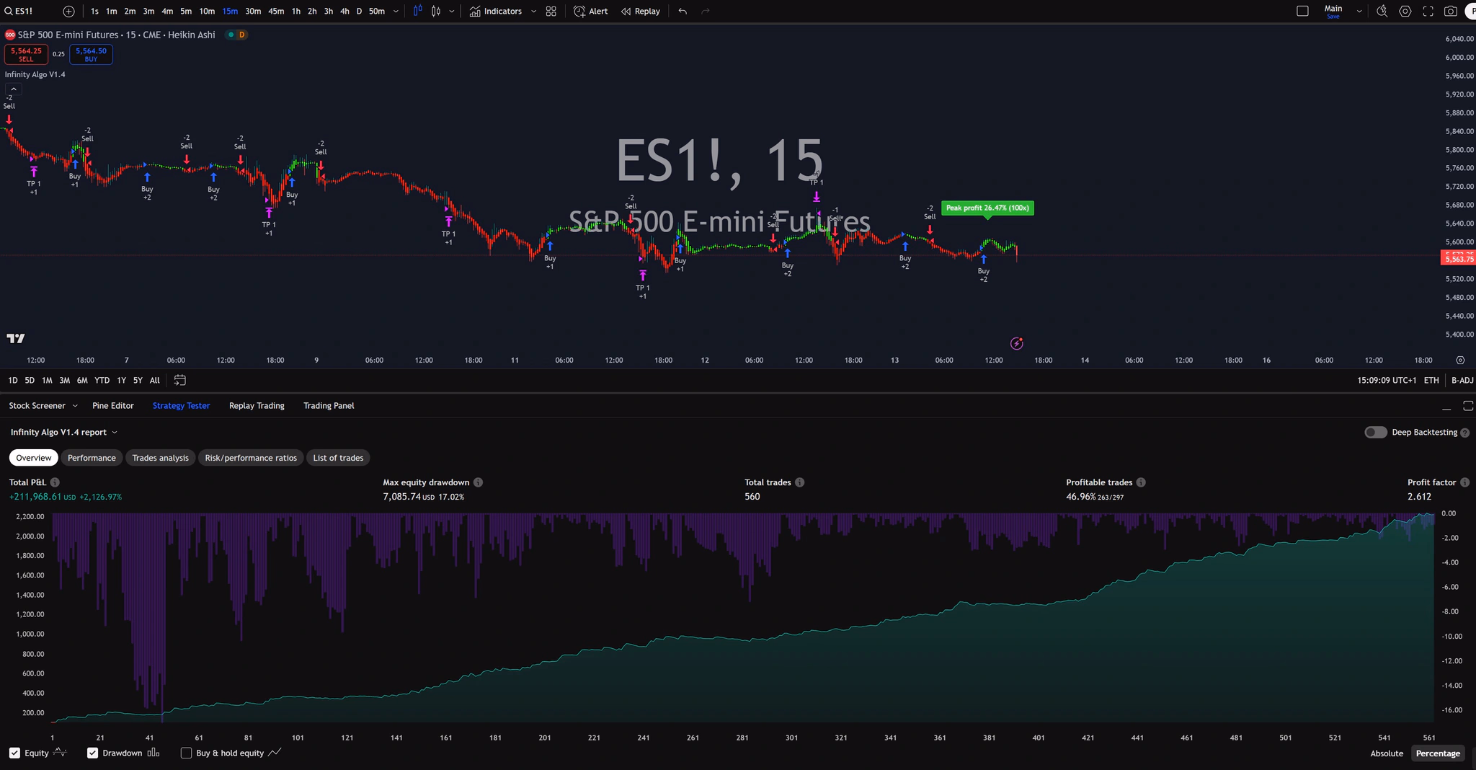1476x770 pixels.
Task: Enable Buy & hold equity checkbox
Action: click(186, 753)
